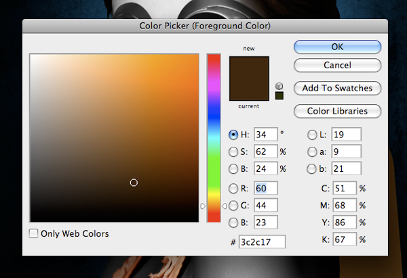The height and width of the screenshot is (278, 407).
Task: Confirm with the OK button
Action: point(337,47)
